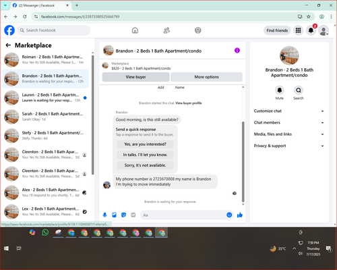Open the Lex conversation

pyautogui.click(x=46, y=211)
